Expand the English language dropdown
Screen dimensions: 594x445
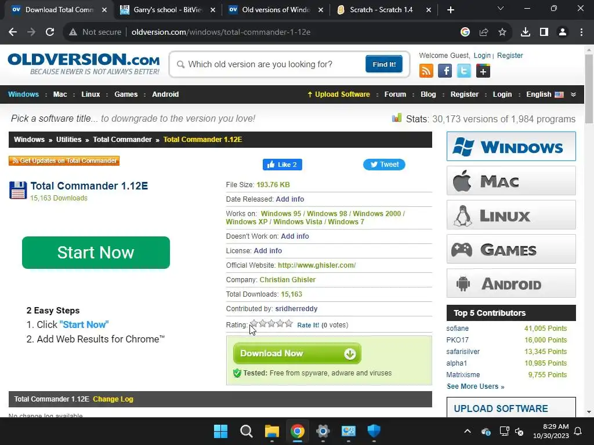[x=573, y=94]
